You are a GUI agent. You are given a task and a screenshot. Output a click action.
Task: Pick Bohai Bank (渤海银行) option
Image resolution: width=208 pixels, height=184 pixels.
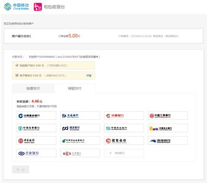point(168,141)
